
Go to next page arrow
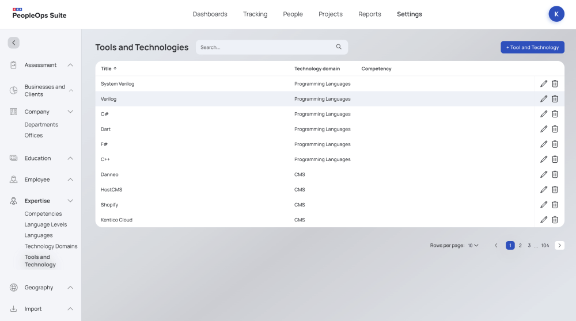(559, 246)
